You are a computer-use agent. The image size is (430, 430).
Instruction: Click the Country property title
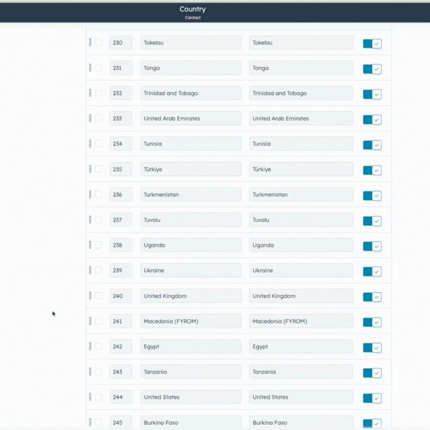pos(193,9)
